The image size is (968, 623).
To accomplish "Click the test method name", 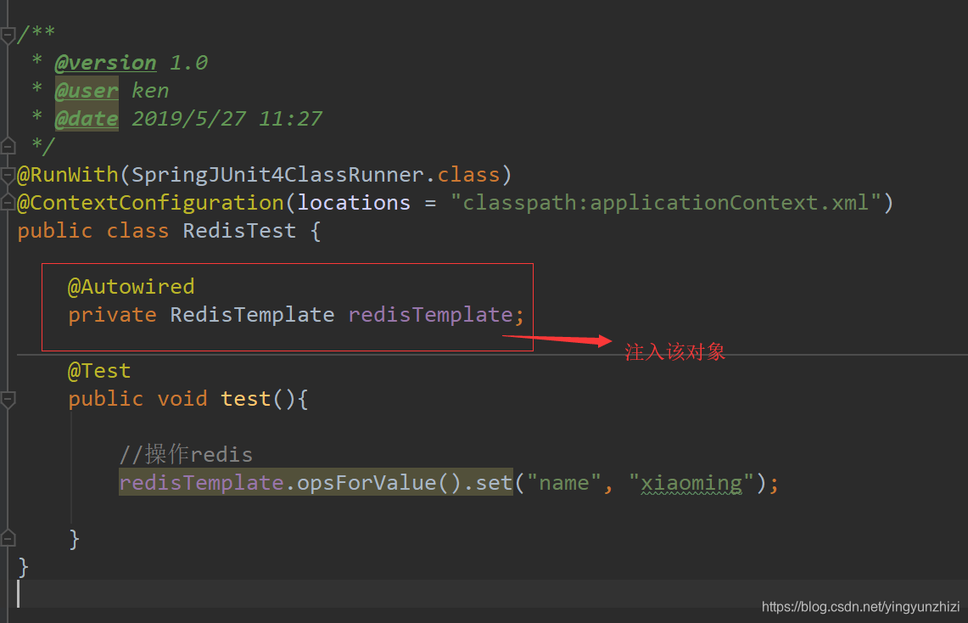I will coord(246,399).
